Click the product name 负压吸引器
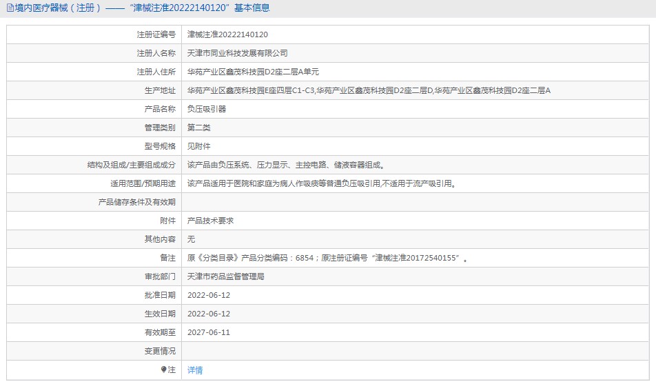This screenshot has height=384, width=656. 207,109
